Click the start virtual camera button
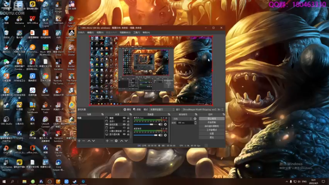This screenshot has width=329, height=185. [211, 126]
